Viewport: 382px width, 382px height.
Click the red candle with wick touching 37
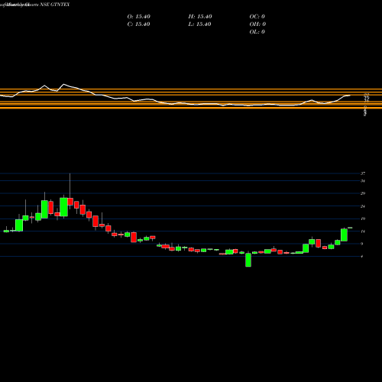70,201
